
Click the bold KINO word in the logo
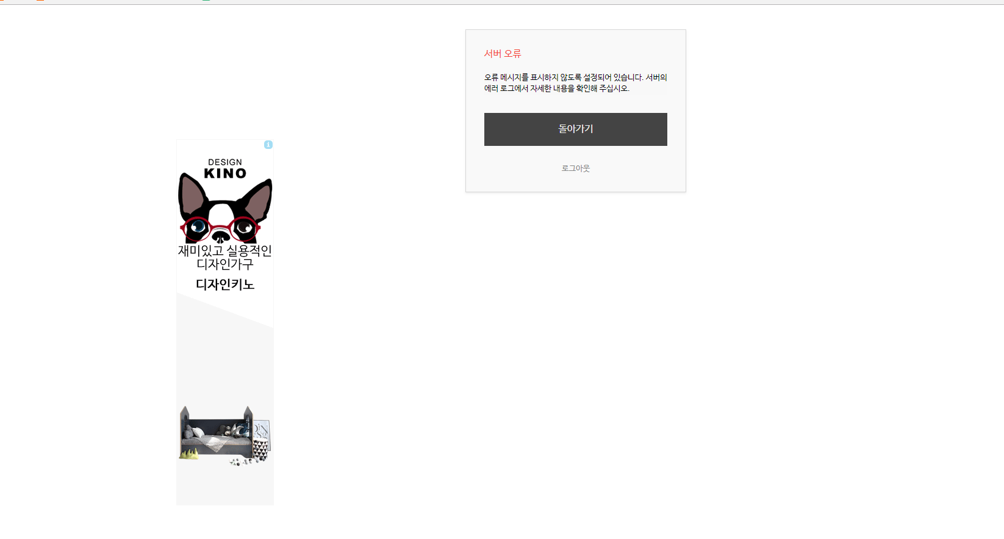coord(225,173)
